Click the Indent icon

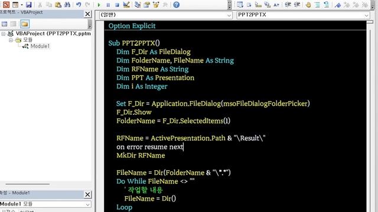pos(288,5)
